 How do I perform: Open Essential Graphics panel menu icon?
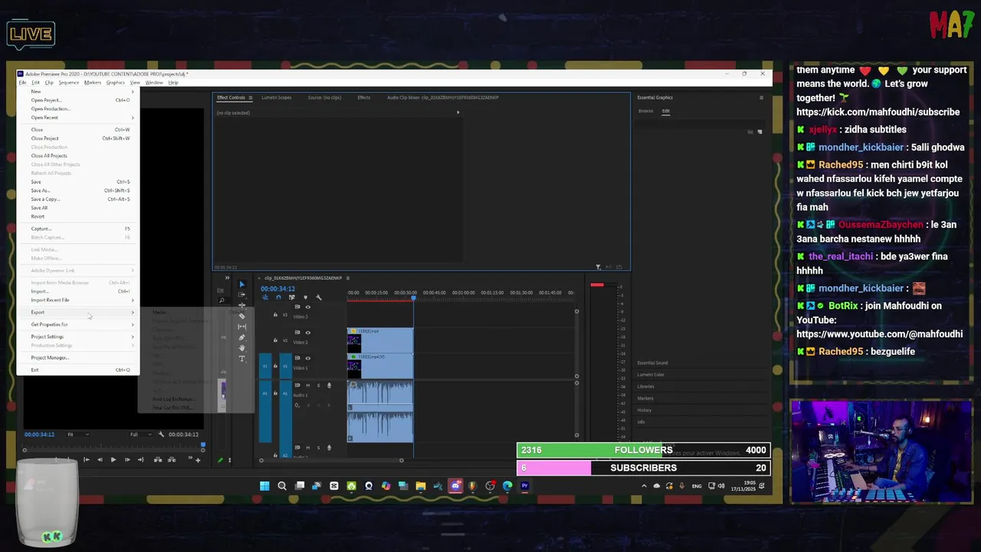[x=761, y=97]
